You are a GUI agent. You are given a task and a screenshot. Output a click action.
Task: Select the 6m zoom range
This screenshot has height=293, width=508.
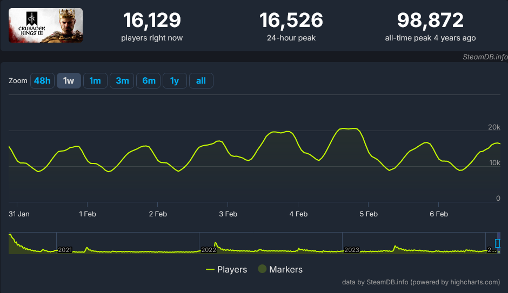point(149,80)
